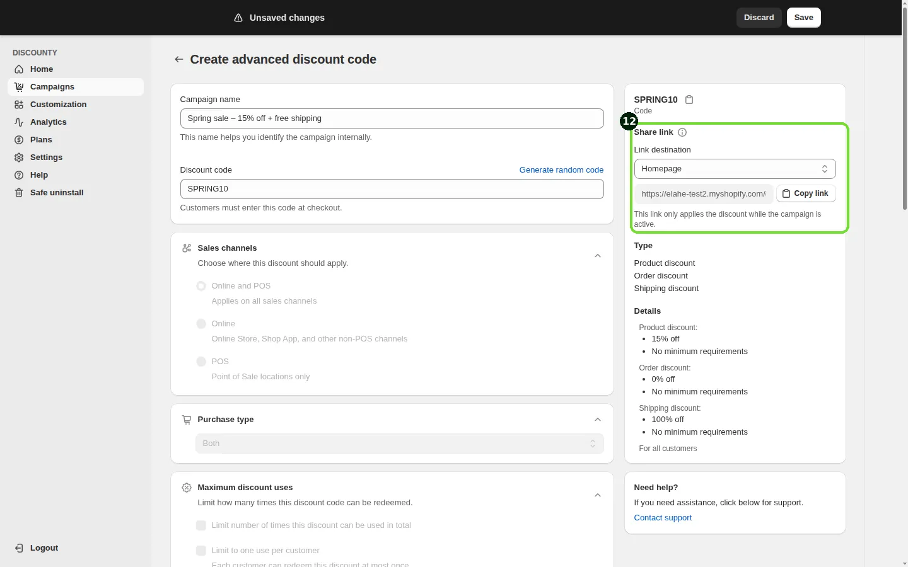Discard the unsaved changes

(x=759, y=18)
